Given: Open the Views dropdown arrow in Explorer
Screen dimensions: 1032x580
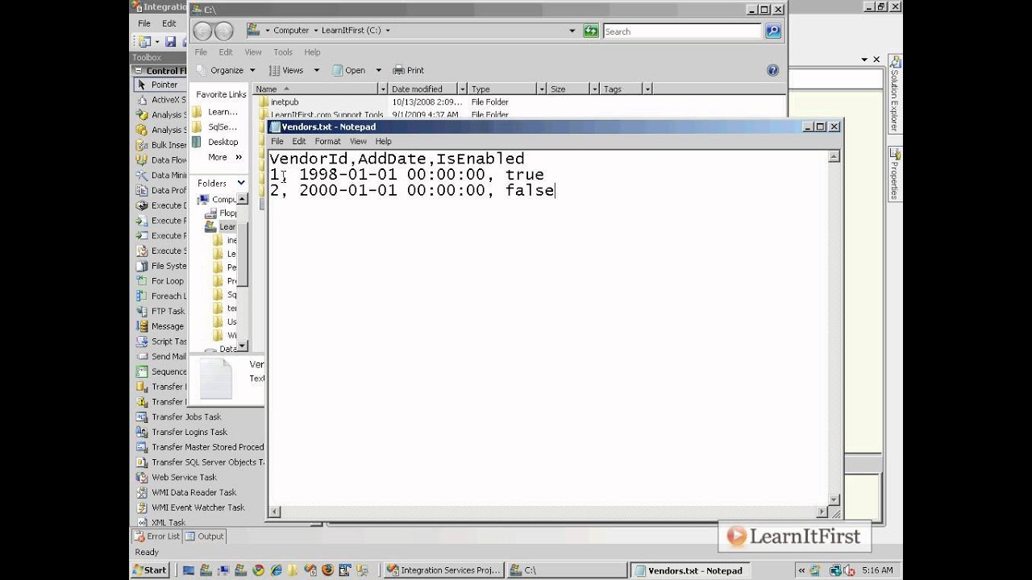Looking at the screenshot, I should 316,70.
